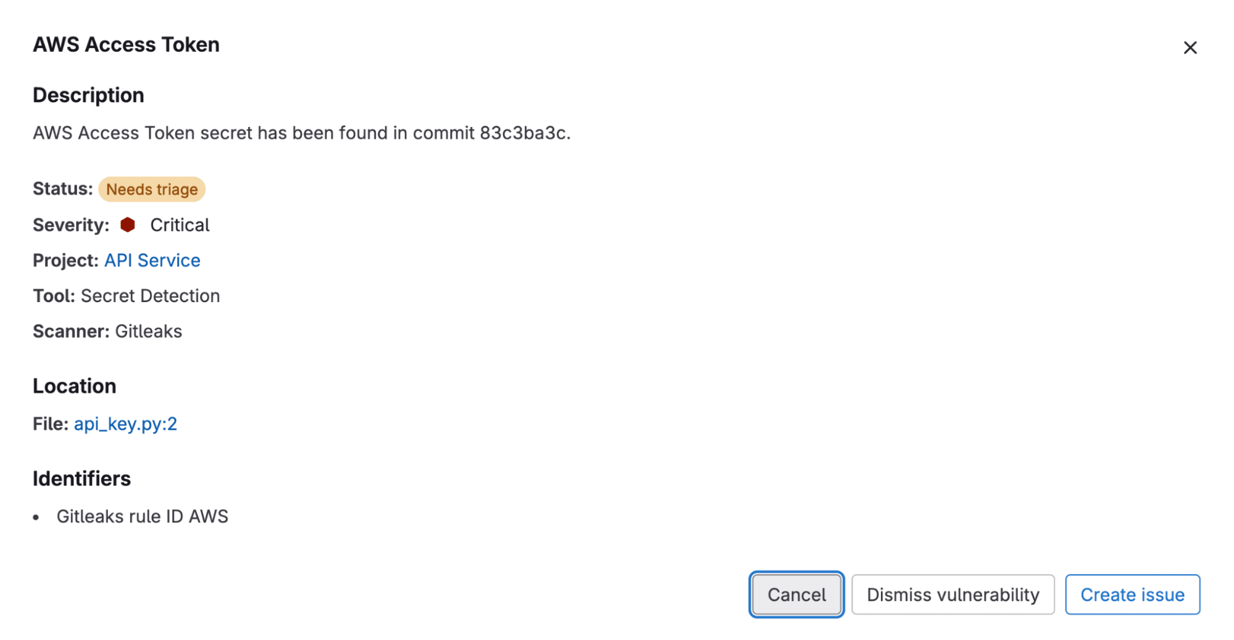Select the Gitleaks scanner label
The height and width of the screenshot is (640, 1234).
pos(148,332)
